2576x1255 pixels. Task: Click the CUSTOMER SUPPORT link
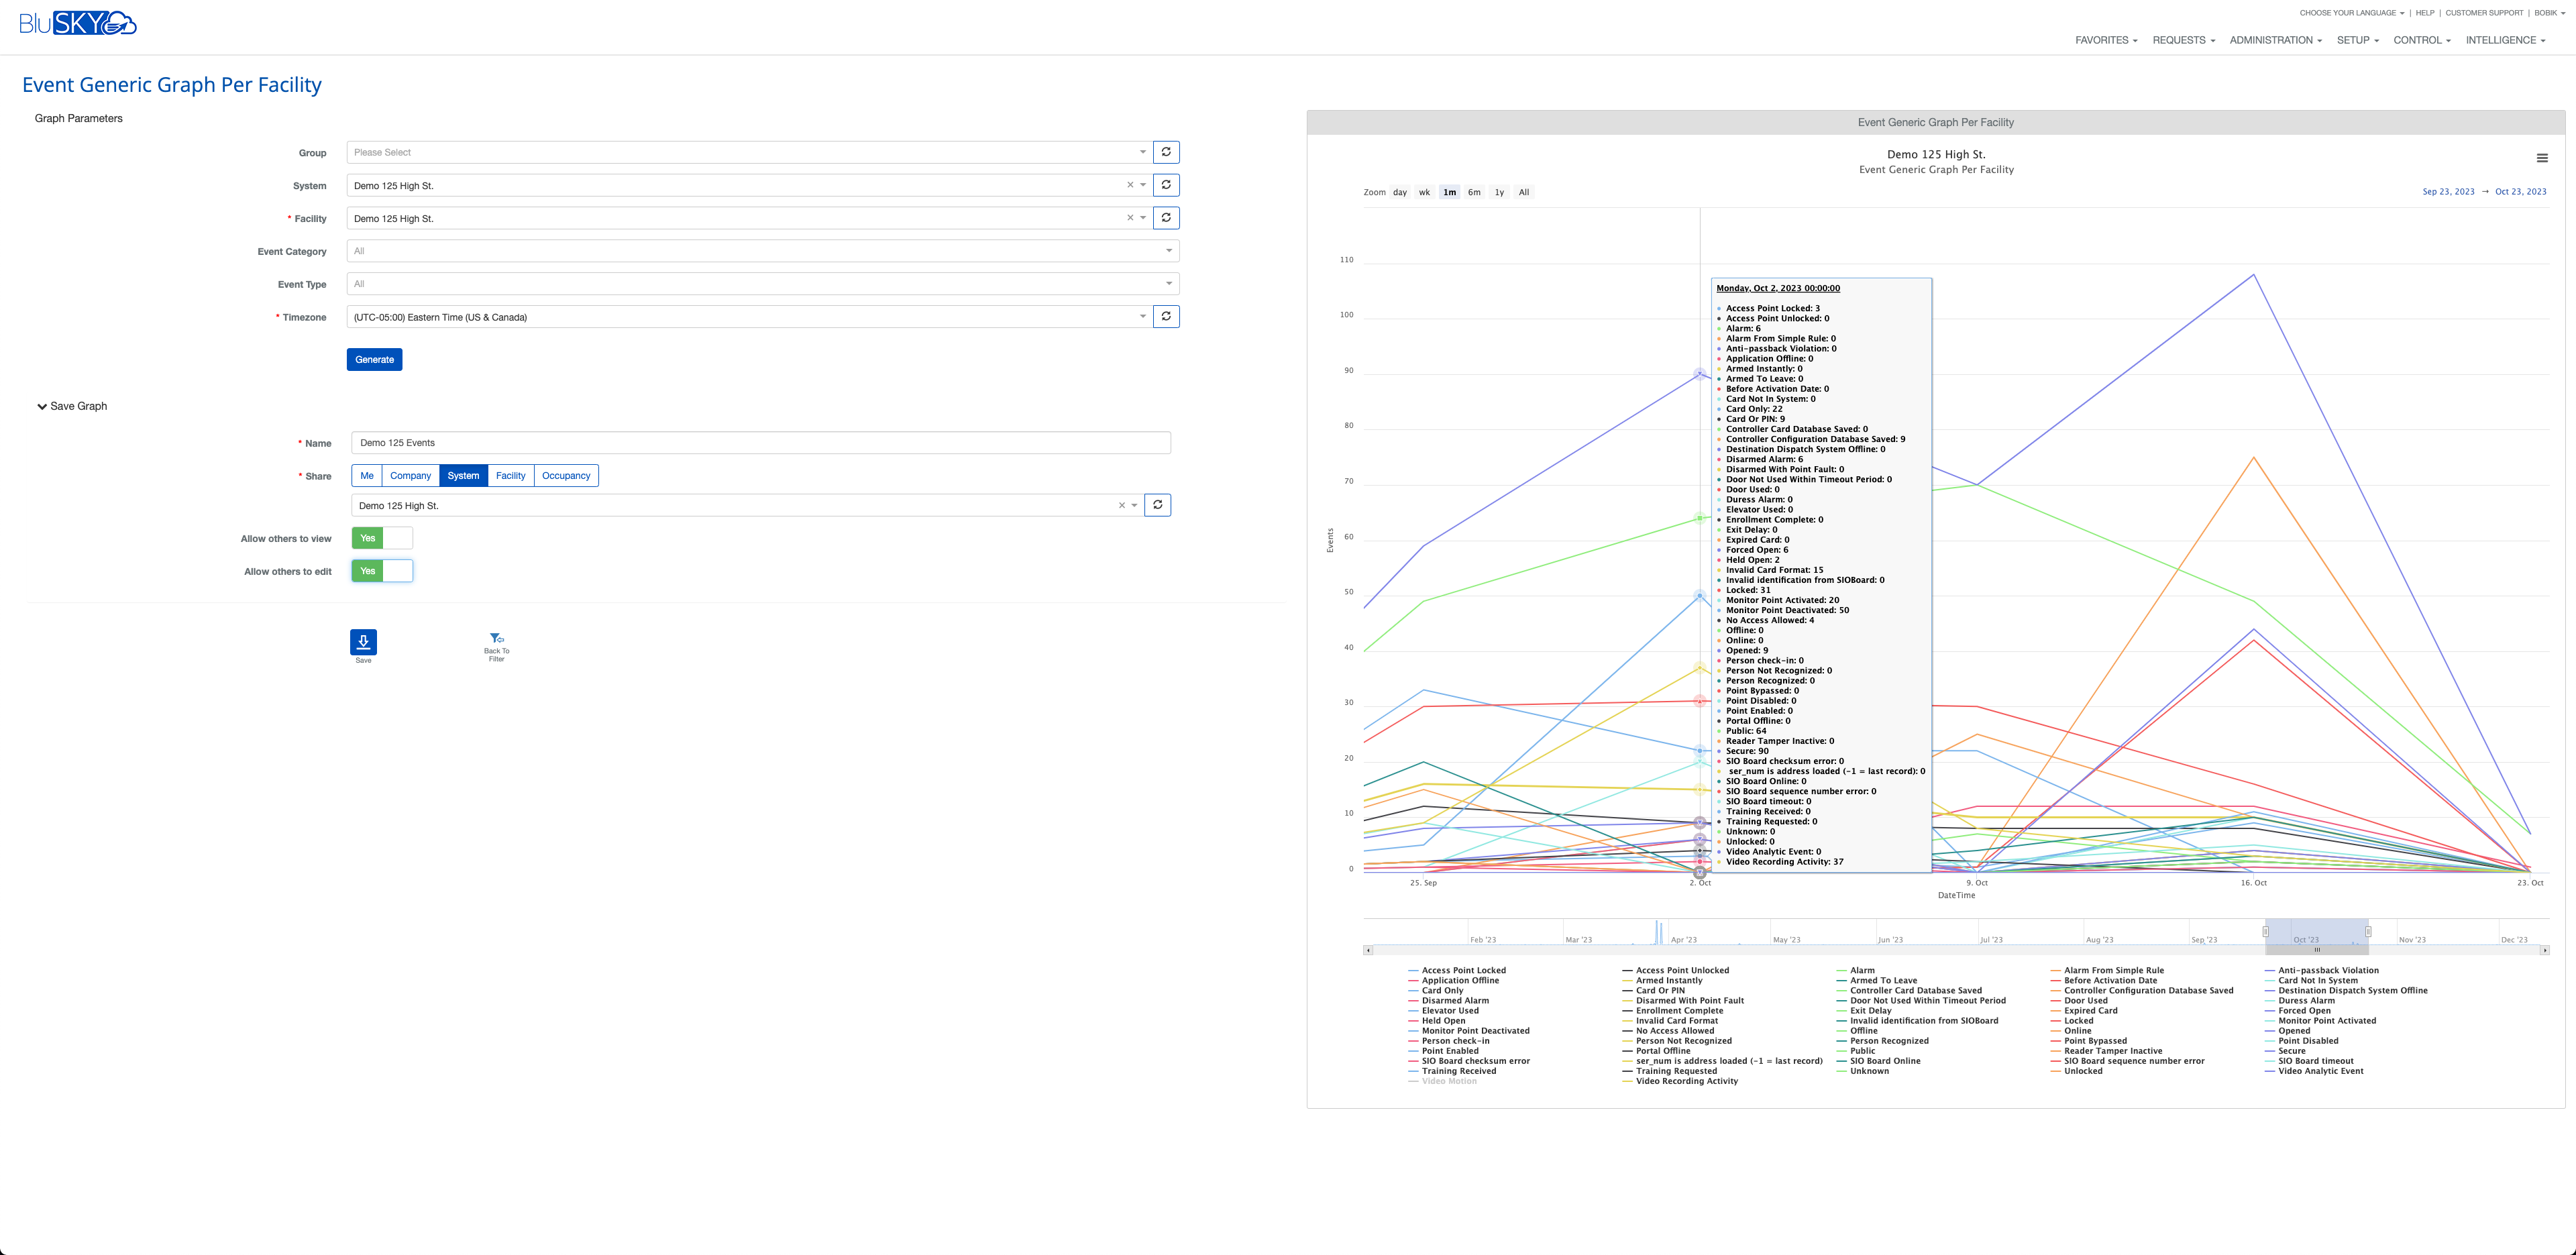point(2484,12)
